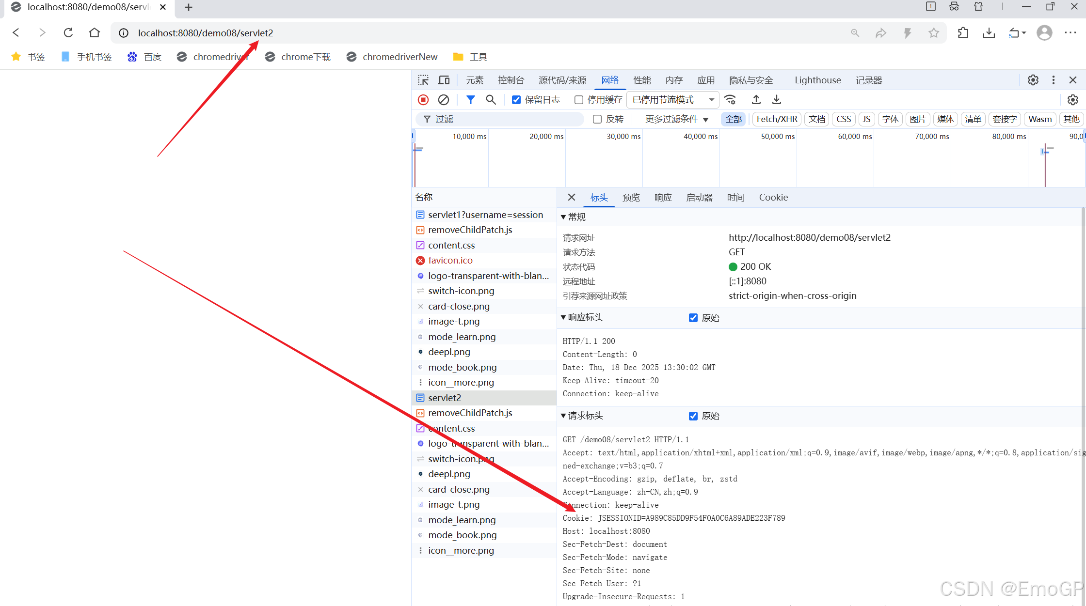Toggle the device toolbar icon
The width and height of the screenshot is (1086, 606).
[444, 80]
